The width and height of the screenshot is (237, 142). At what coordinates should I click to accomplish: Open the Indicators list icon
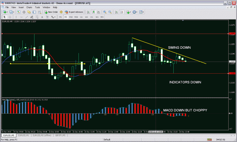(128, 12)
